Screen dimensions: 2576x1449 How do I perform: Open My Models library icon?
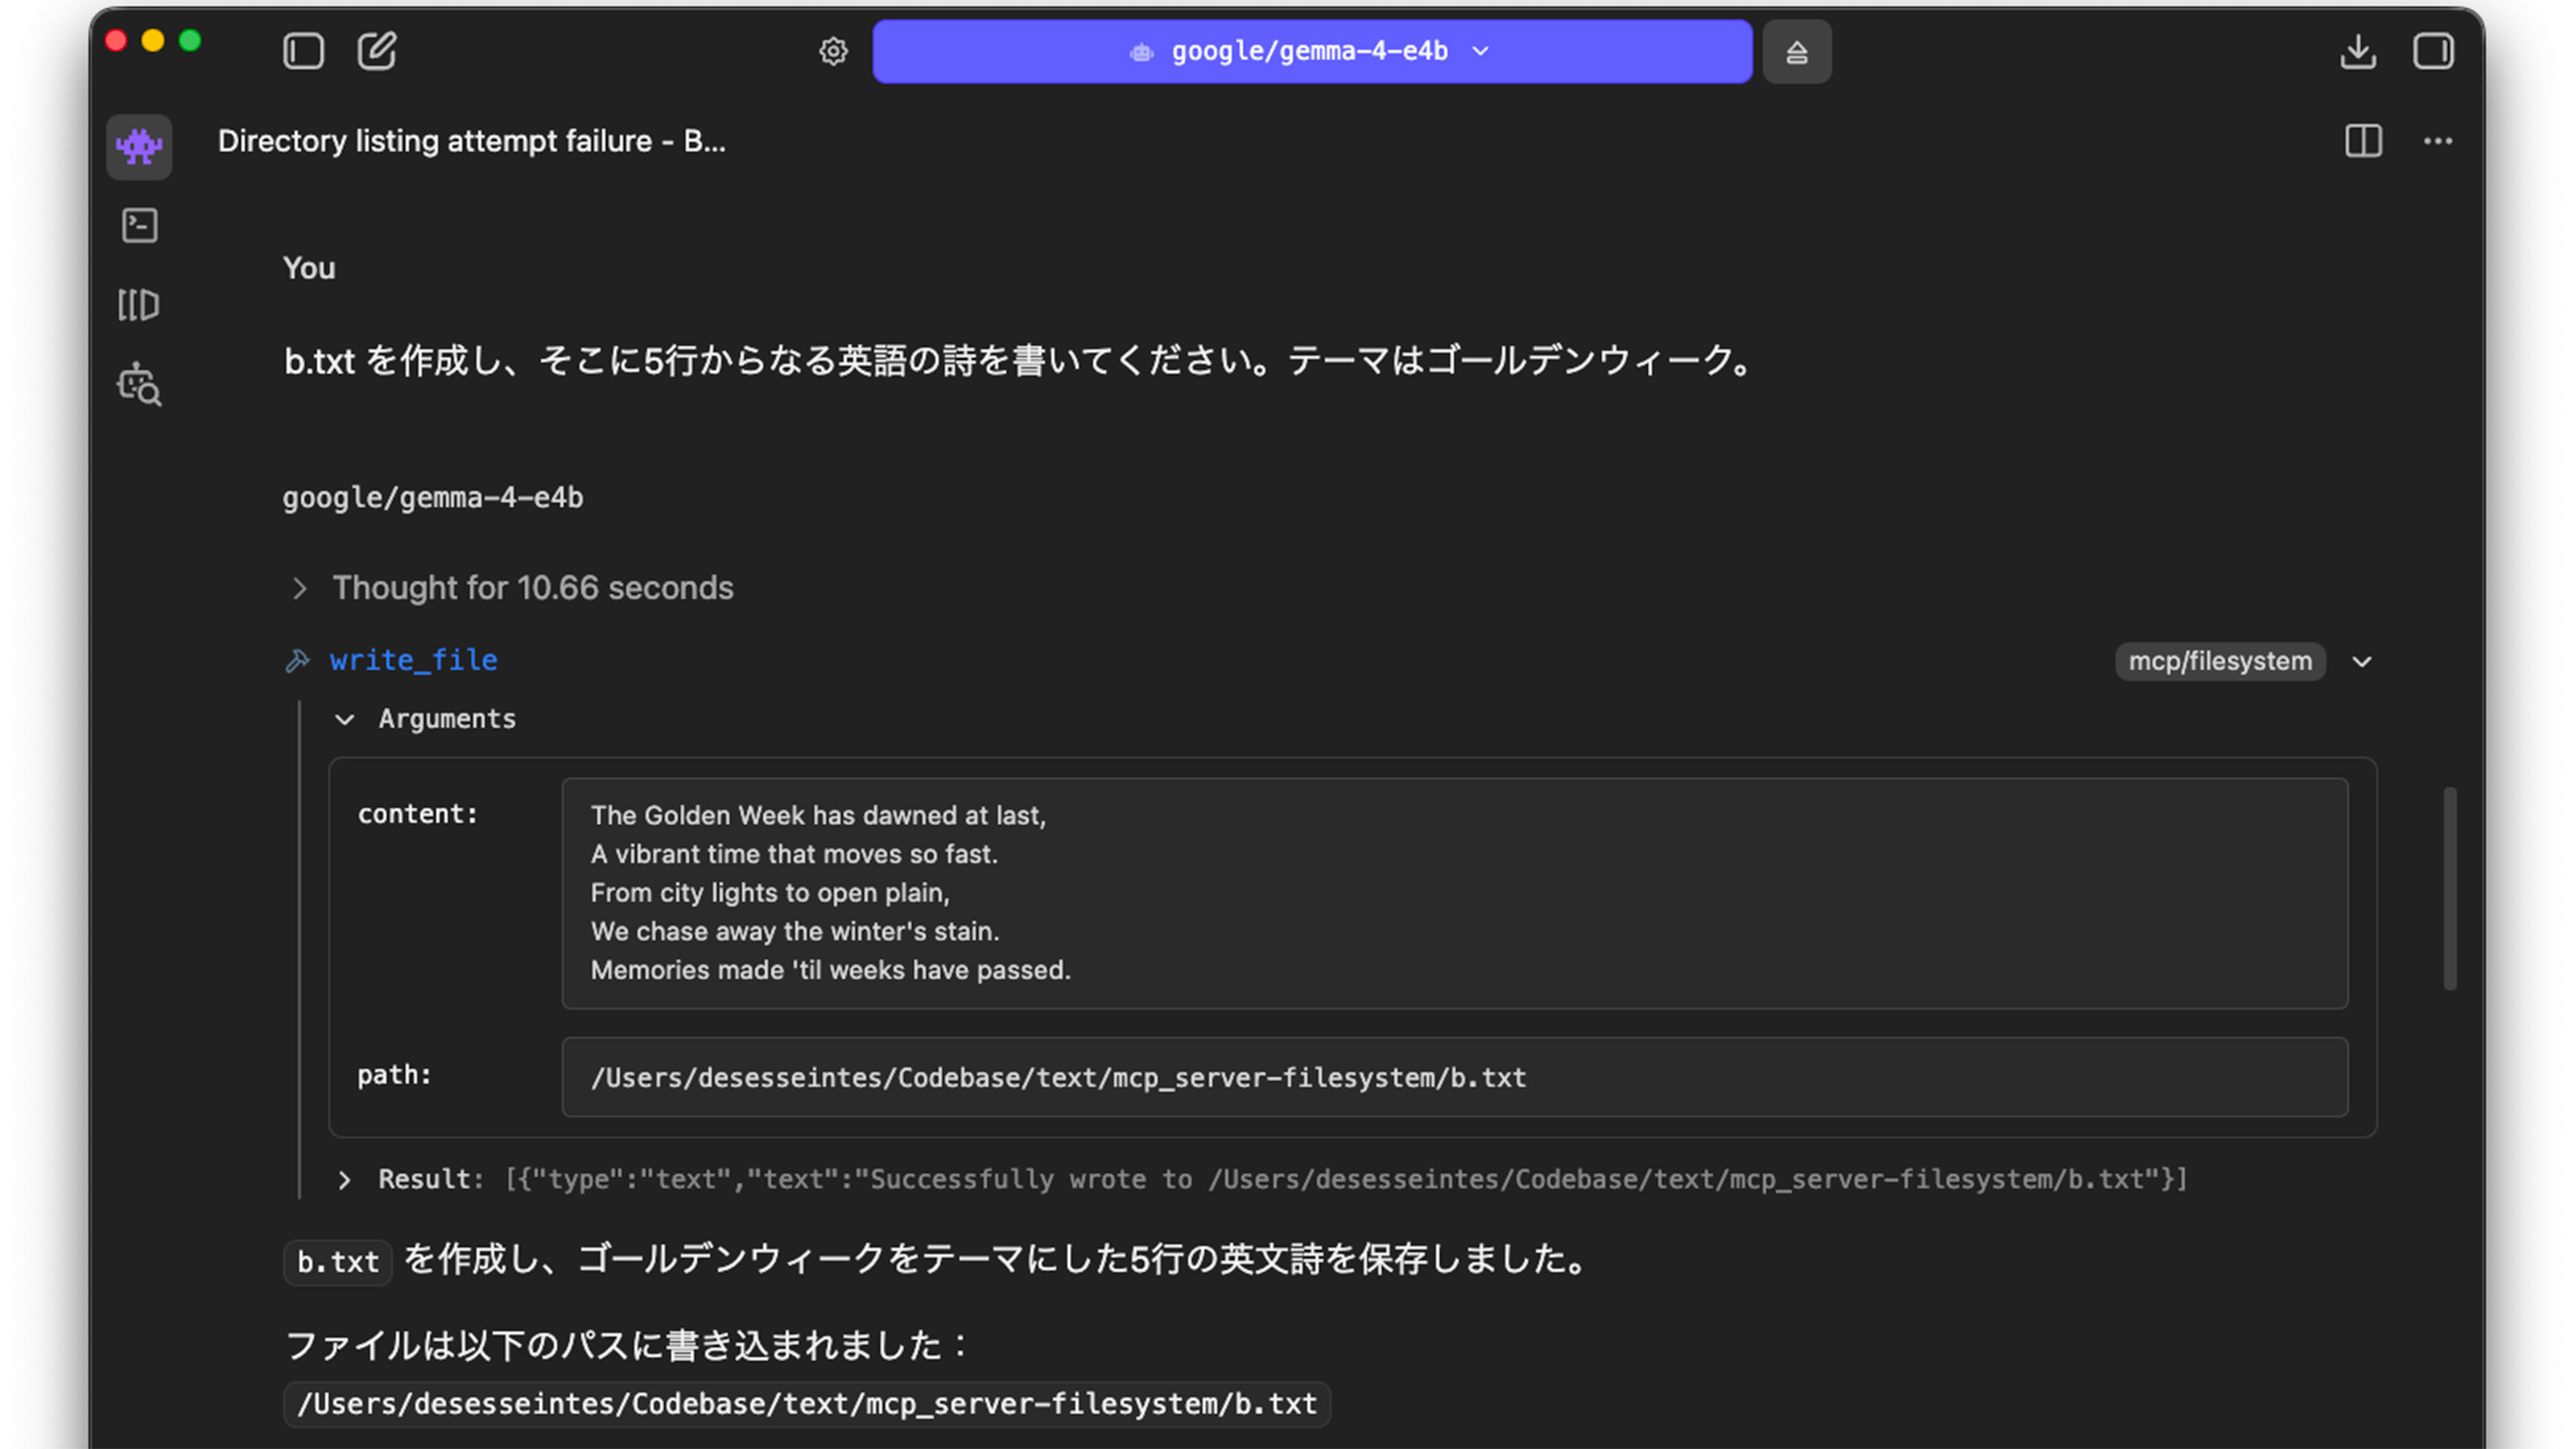pos(139,305)
